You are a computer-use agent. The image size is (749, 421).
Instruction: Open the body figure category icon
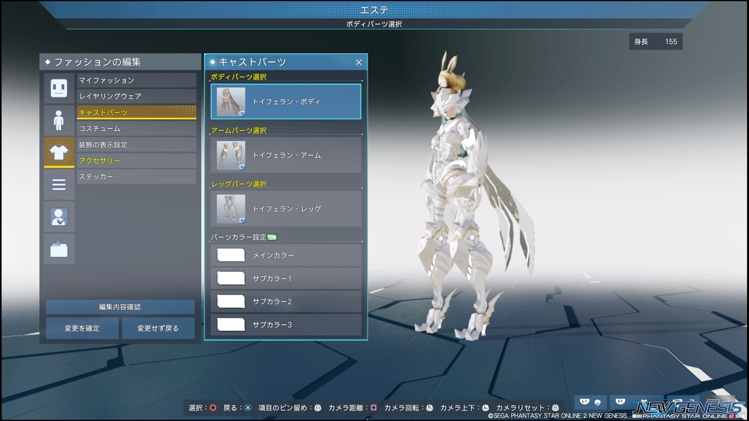tap(59, 120)
